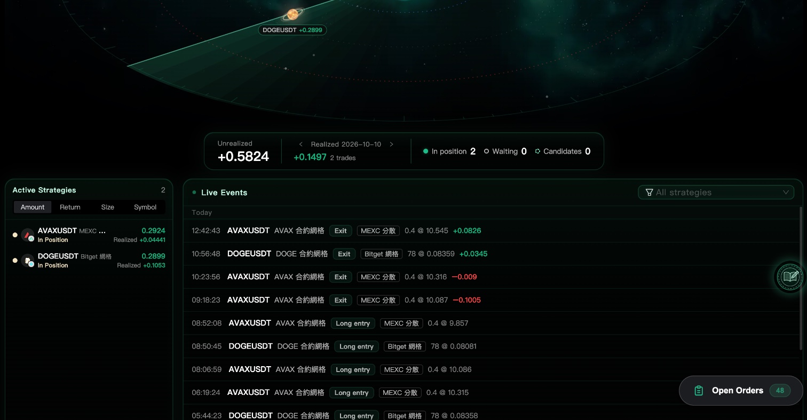Click the Live Events heading
This screenshot has width=807, height=420.
tap(224, 192)
